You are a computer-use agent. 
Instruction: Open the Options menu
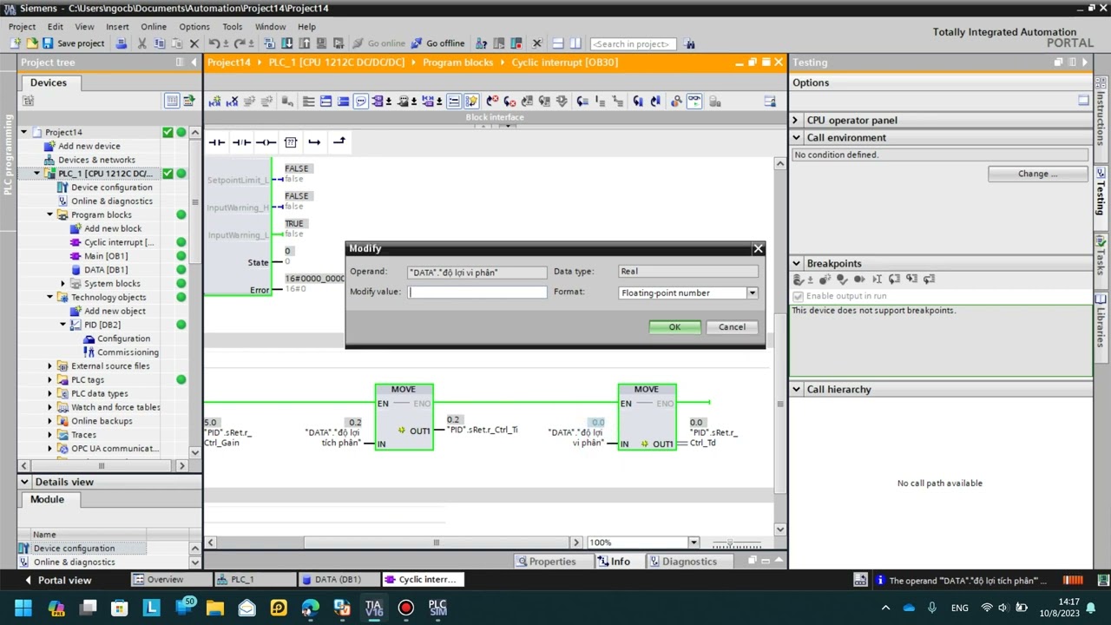pyautogui.click(x=194, y=27)
